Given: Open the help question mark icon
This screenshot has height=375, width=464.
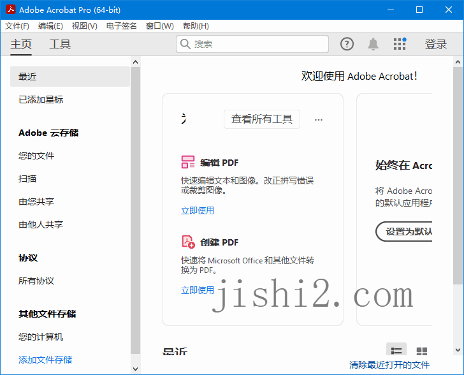Looking at the screenshot, I should 347,44.
